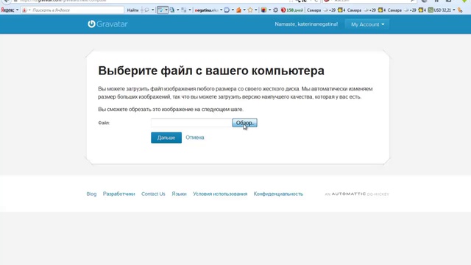The height and width of the screenshot is (265, 471).
Task: Click the 158 дней toolbar item
Action: point(292,10)
